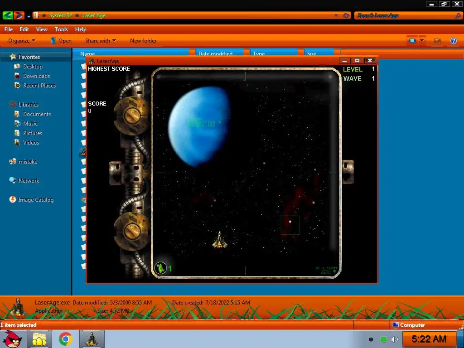Expand the address bar history dropdown

[x=336, y=15]
